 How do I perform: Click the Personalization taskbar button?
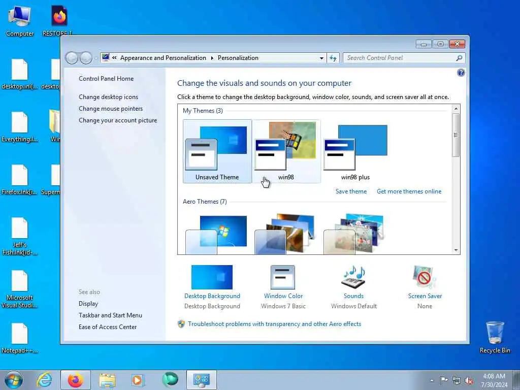point(201,380)
